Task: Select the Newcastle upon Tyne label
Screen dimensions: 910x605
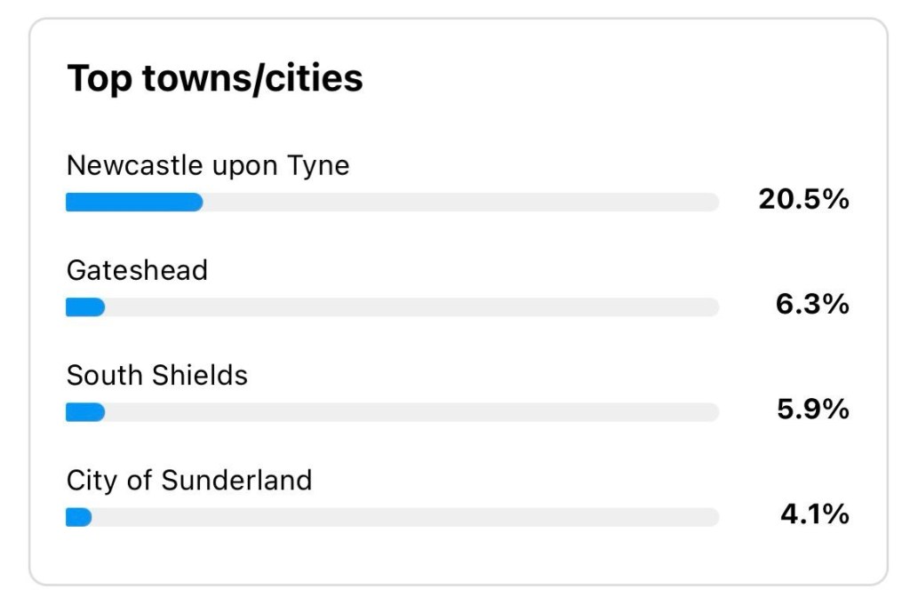Action: point(208,165)
